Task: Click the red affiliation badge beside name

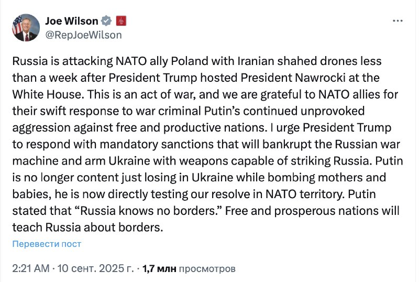Action: click(120, 21)
